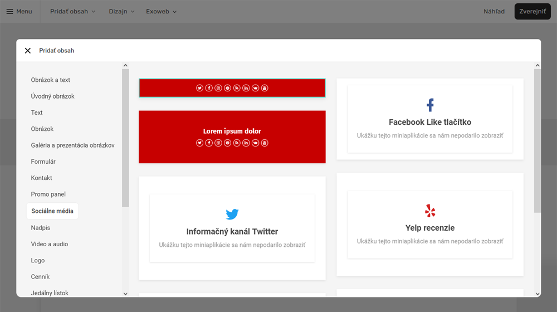
Task: Click the category list scroll-down arrow
Action: click(x=125, y=294)
